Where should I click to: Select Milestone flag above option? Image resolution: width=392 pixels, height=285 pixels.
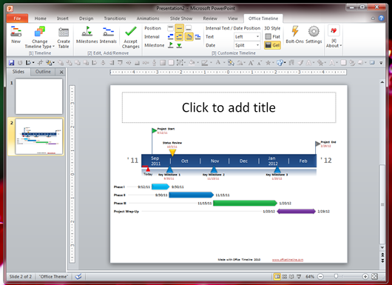click(x=171, y=45)
